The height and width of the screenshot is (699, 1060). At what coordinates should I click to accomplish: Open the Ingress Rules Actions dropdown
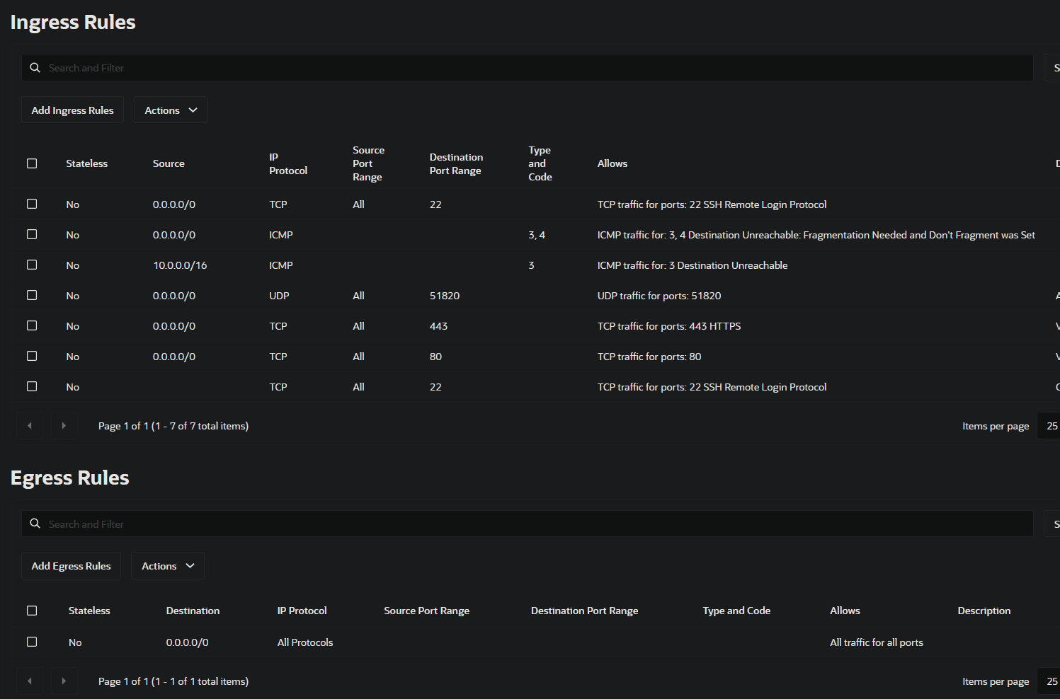coord(171,110)
